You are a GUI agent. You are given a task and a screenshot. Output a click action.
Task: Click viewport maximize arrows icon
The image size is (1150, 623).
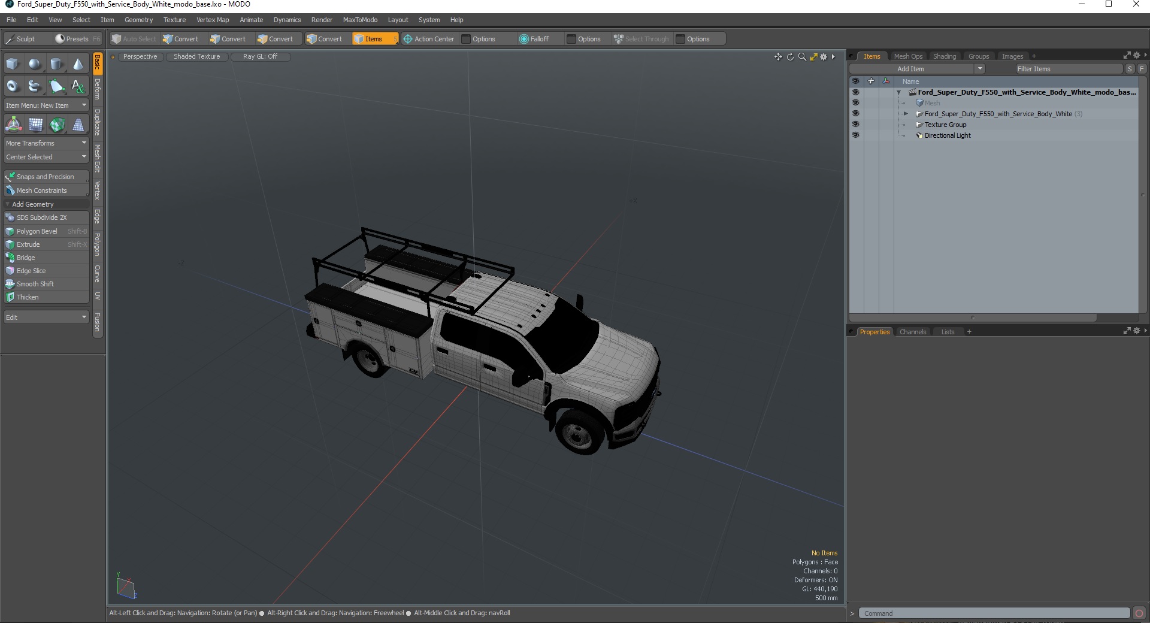pos(813,57)
